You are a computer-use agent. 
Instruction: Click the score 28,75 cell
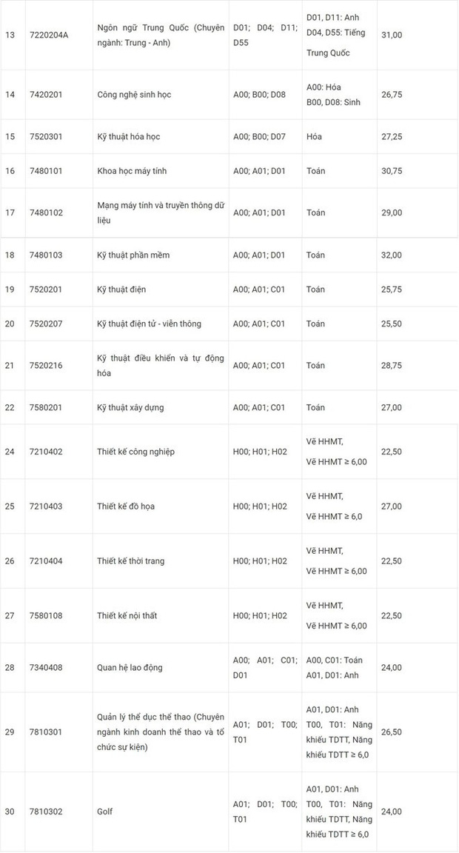[x=391, y=366]
